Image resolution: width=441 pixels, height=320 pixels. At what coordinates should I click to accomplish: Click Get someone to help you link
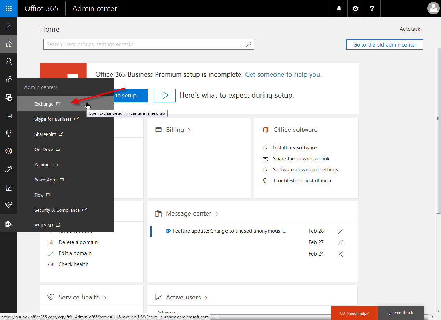(283, 74)
